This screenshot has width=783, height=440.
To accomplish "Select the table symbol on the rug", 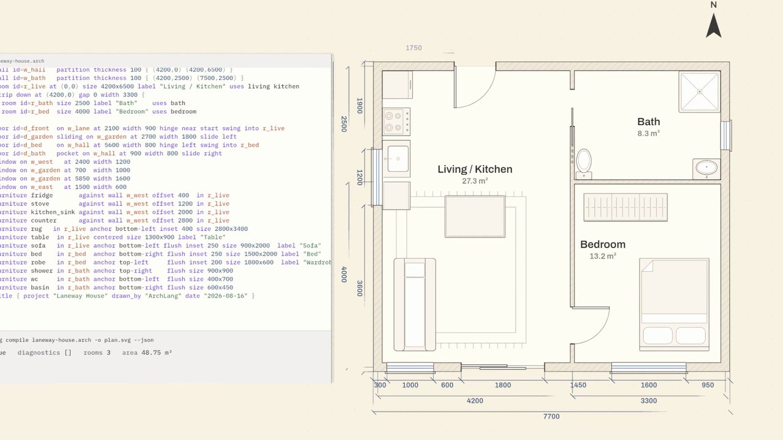I will coord(475,216).
